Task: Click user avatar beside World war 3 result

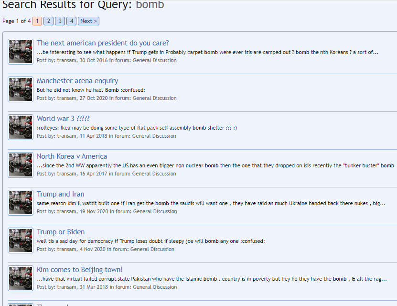Action: point(21,127)
